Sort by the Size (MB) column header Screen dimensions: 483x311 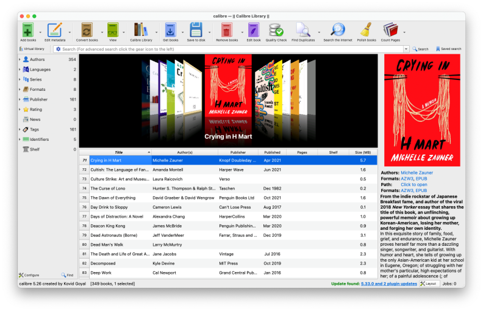pos(363,152)
